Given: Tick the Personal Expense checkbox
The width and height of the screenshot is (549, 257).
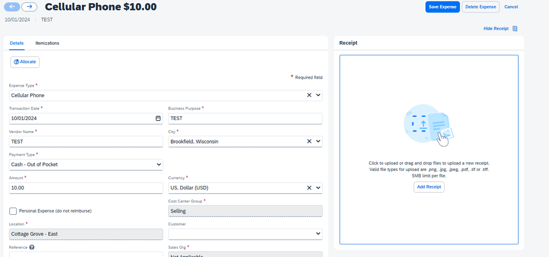Looking at the screenshot, I should coord(13,211).
